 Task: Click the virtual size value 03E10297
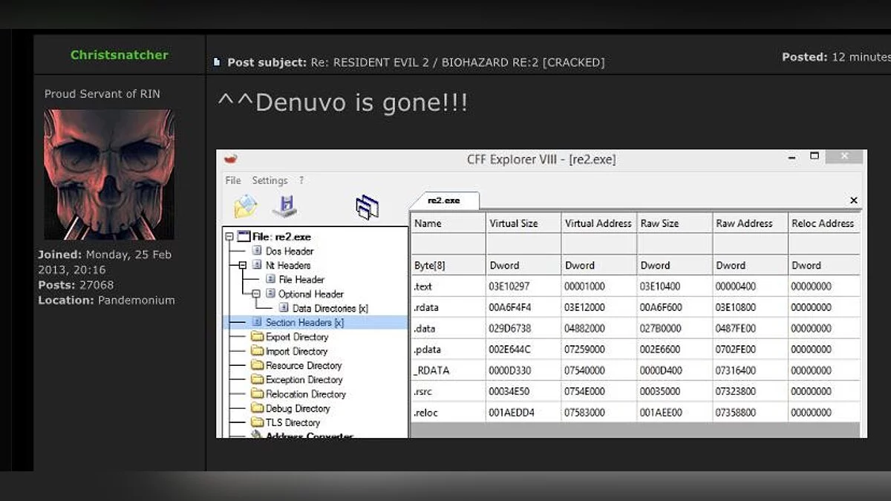tap(511, 286)
